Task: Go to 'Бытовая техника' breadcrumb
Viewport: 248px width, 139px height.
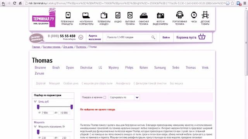Action: (x=52, y=47)
